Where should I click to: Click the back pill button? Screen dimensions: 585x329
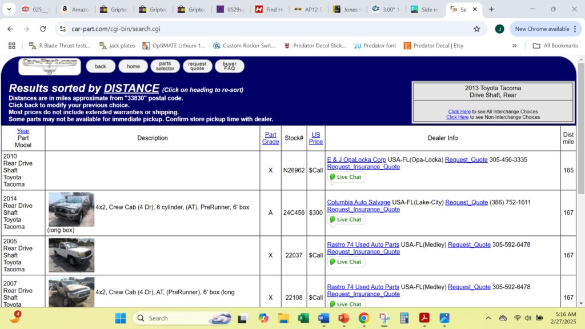(x=101, y=66)
